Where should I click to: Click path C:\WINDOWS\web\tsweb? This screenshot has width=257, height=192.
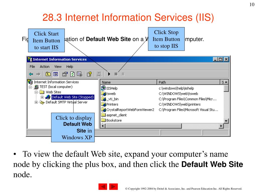[178, 94]
